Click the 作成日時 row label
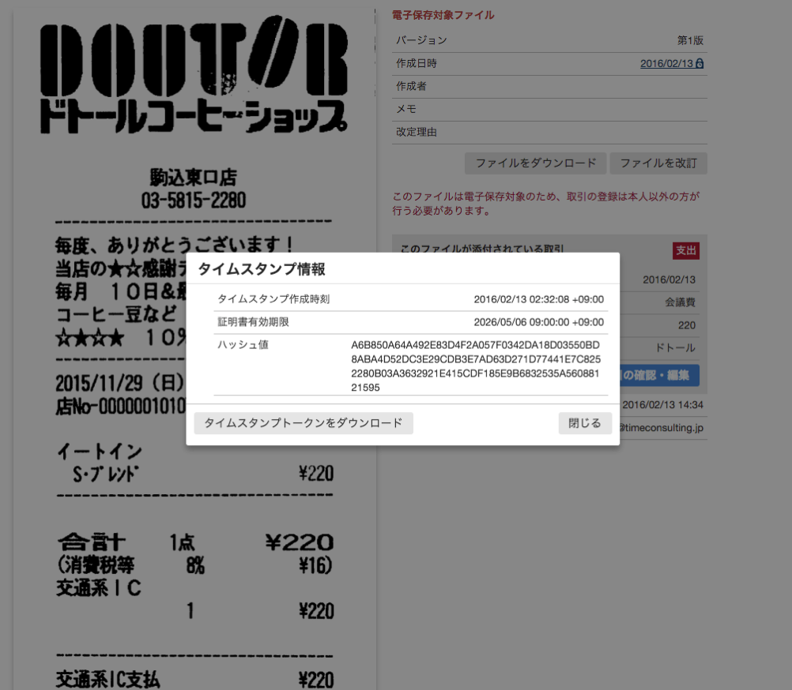 tap(417, 63)
